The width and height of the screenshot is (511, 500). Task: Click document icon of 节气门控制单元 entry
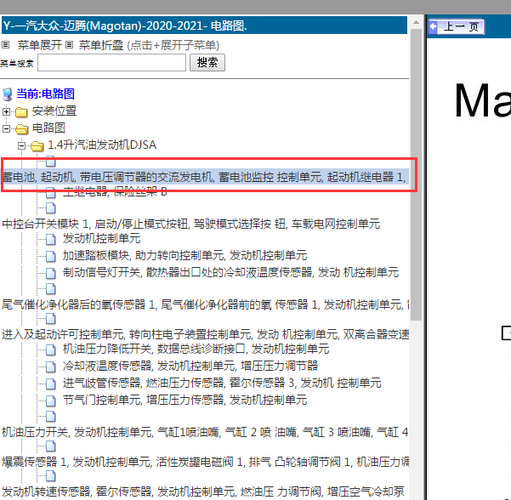50,401
